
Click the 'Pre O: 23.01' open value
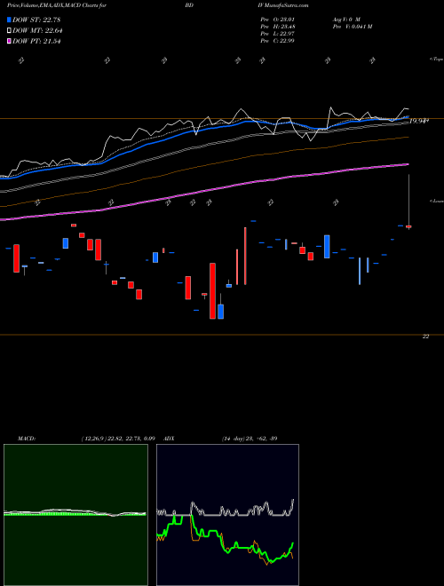[277, 19]
